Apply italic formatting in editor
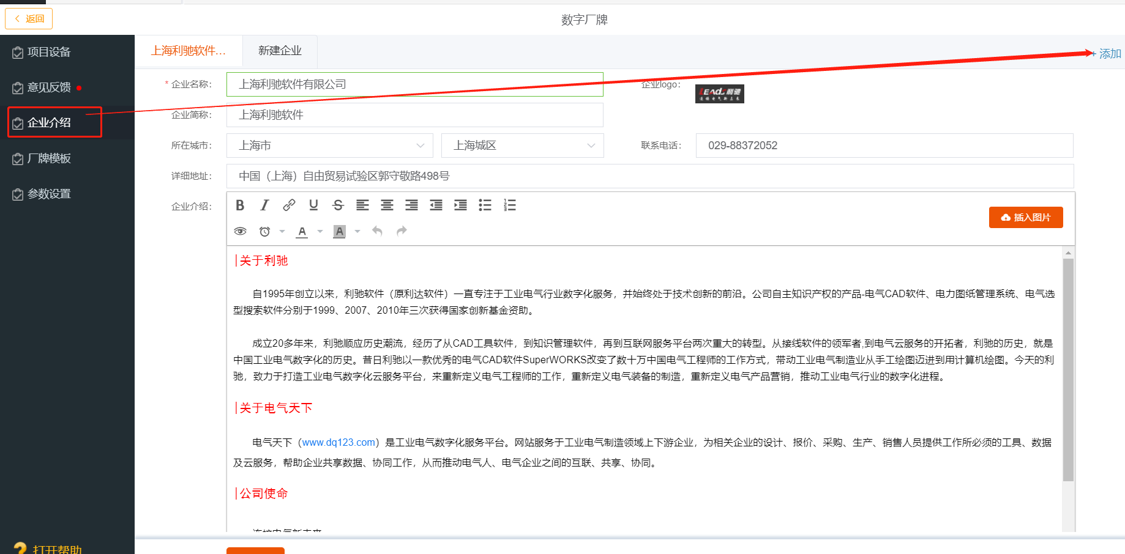This screenshot has height=554, width=1125. click(x=264, y=205)
